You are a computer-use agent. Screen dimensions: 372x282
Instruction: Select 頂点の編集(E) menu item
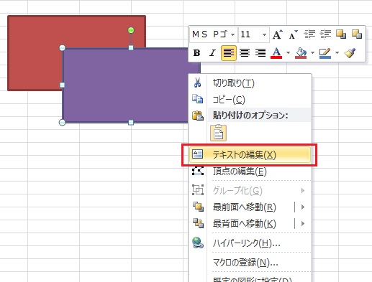coord(250,171)
